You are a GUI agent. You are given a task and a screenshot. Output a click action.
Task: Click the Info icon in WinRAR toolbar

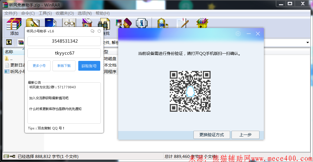142,24
